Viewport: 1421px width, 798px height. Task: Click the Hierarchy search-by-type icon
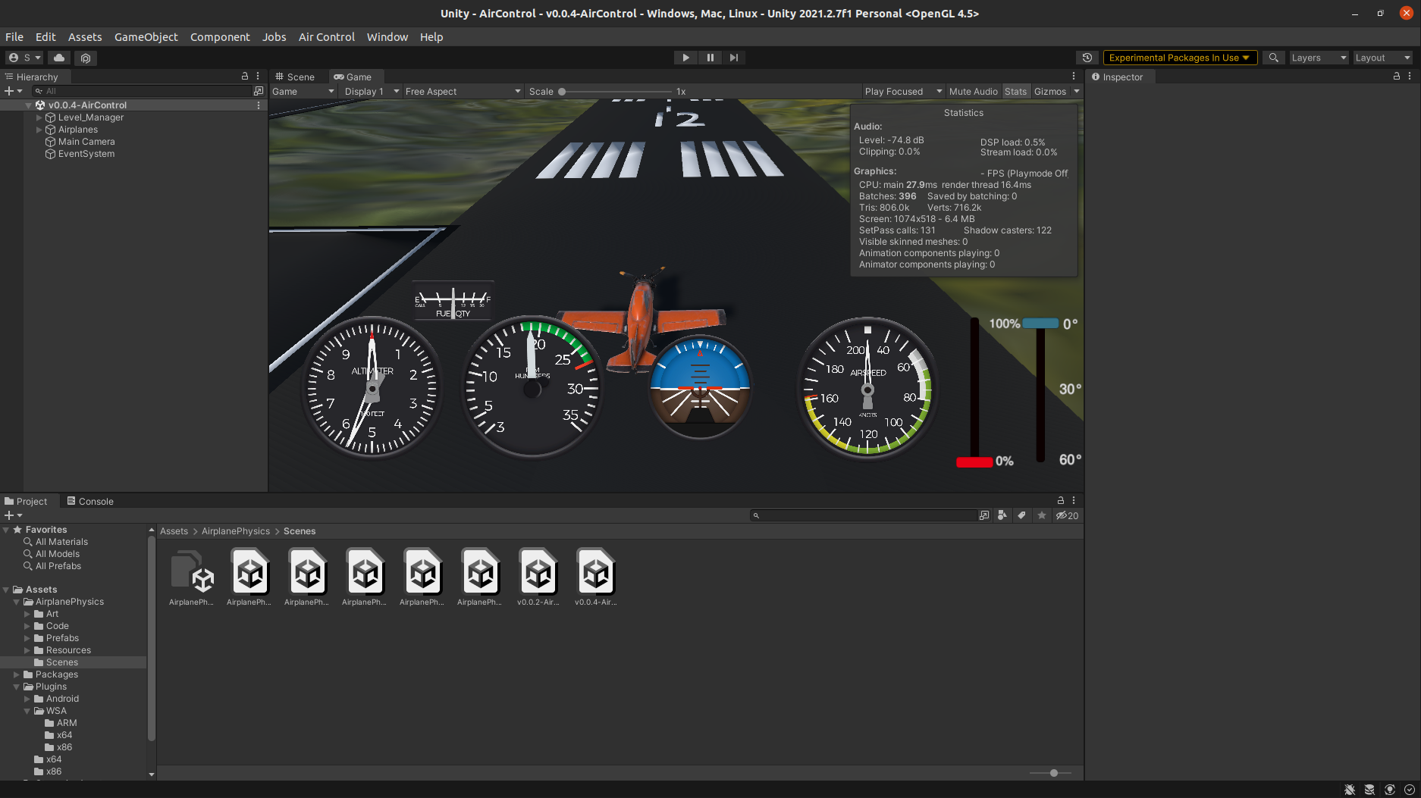click(x=258, y=91)
